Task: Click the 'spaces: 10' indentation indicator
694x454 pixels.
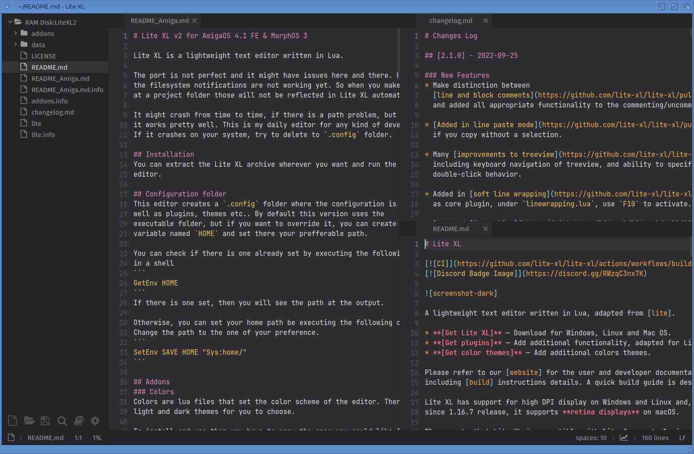Action: [x=591, y=438]
